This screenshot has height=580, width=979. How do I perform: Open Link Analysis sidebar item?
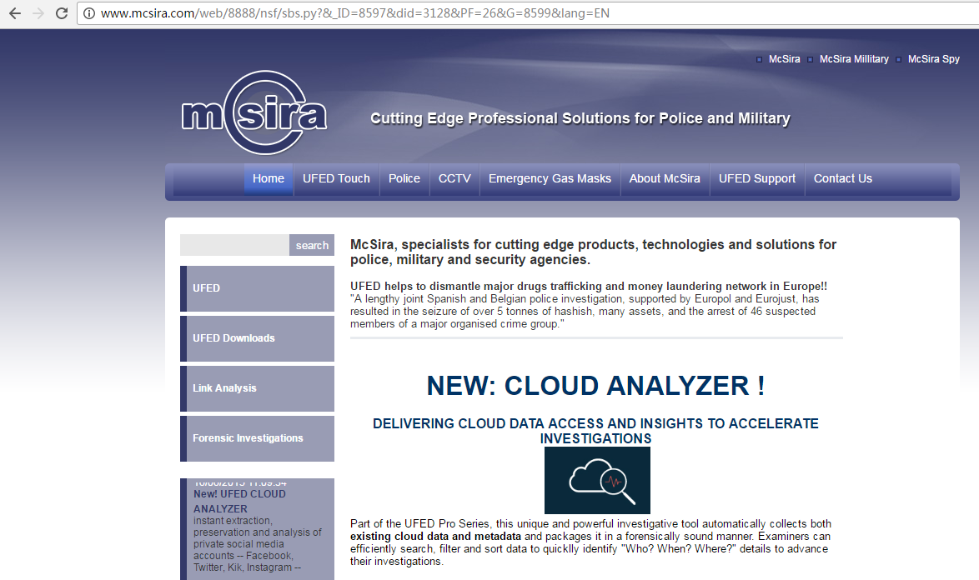(x=257, y=388)
